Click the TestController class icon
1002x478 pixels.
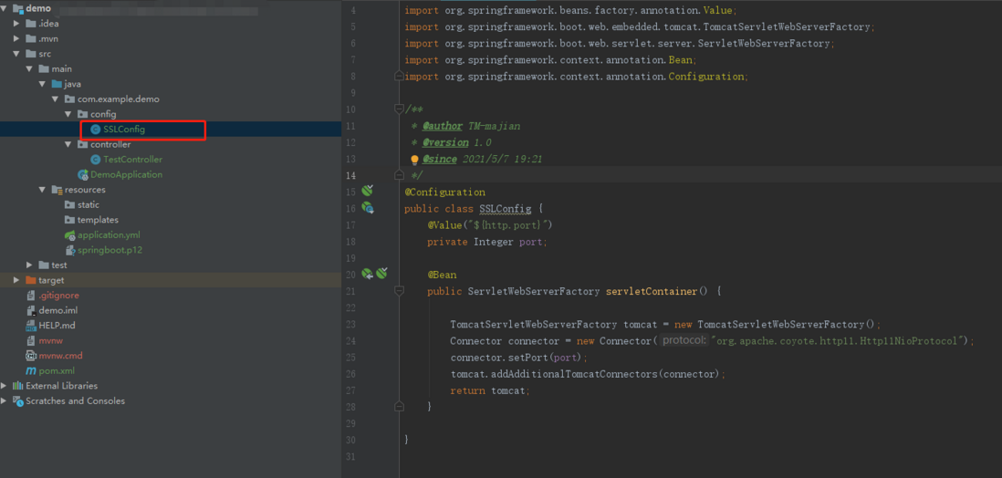(95, 159)
